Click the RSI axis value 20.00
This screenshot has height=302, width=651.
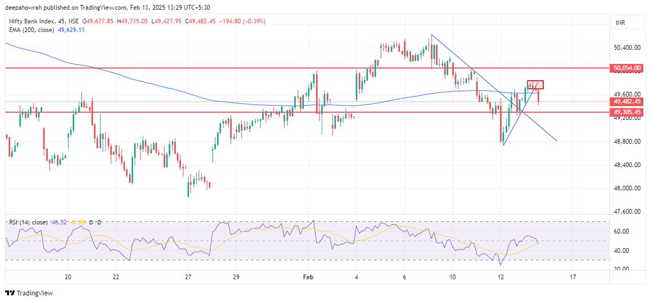tap(621, 269)
